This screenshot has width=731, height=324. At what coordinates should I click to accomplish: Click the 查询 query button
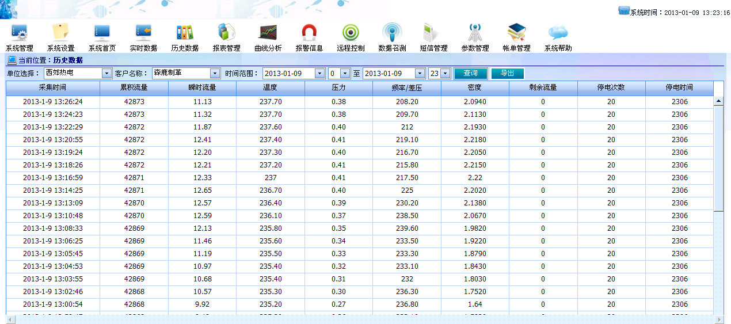click(x=470, y=74)
